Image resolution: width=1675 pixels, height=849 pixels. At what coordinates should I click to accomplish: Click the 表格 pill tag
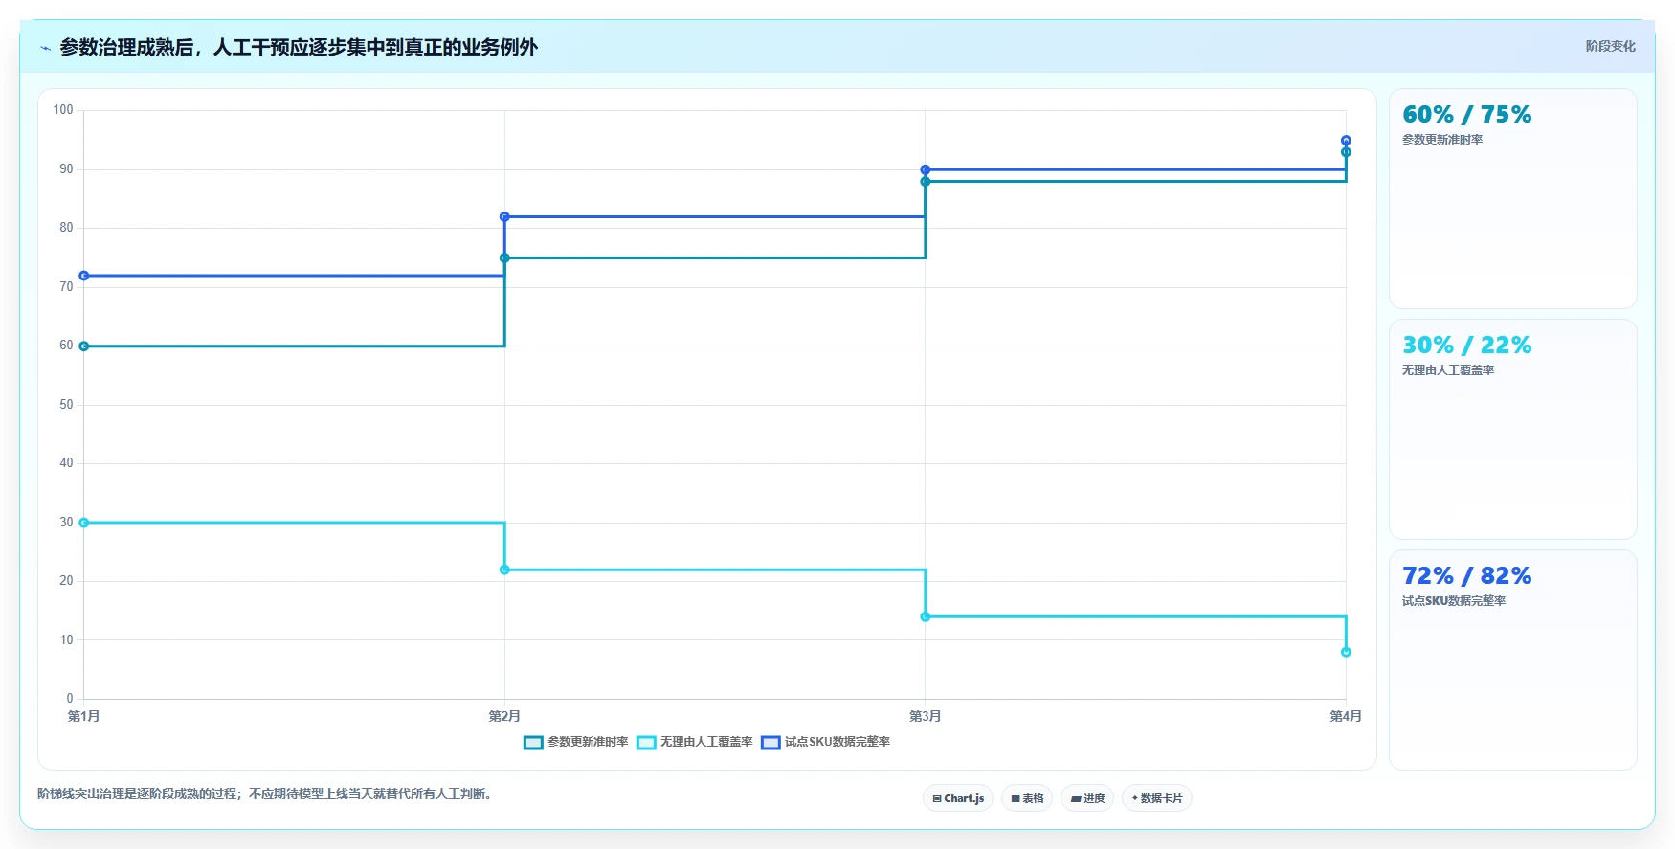tap(1027, 798)
